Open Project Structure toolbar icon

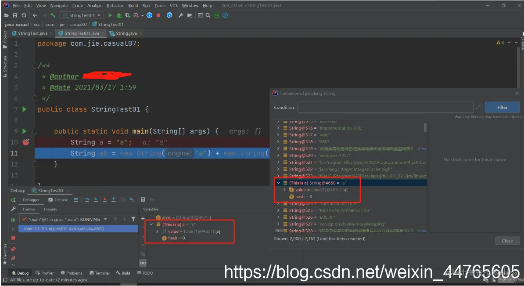pyautogui.click(x=190, y=15)
